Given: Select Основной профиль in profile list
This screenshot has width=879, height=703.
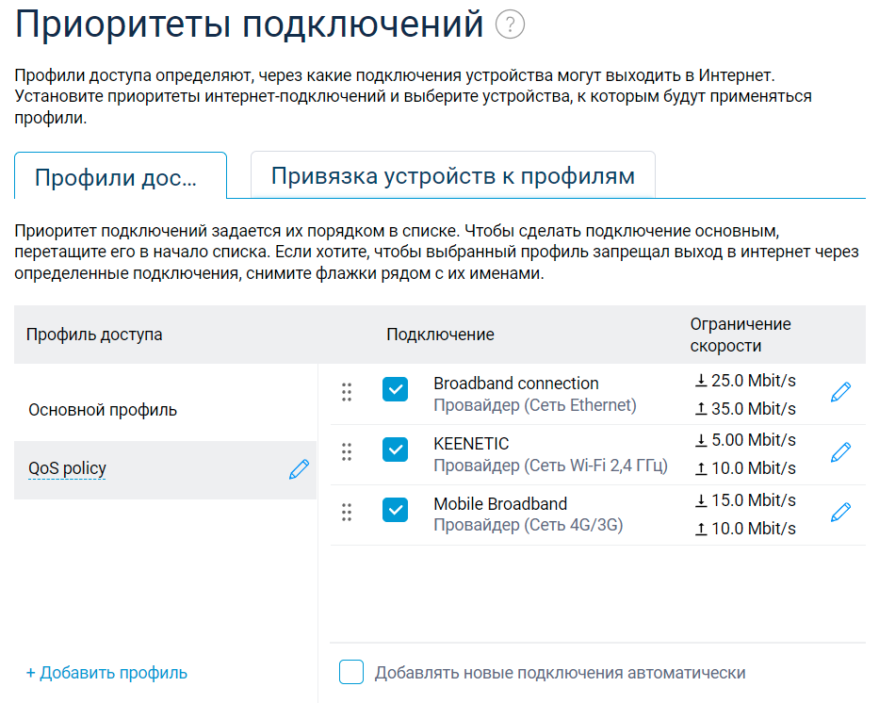Looking at the screenshot, I should pyautogui.click(x=103, y=411).
